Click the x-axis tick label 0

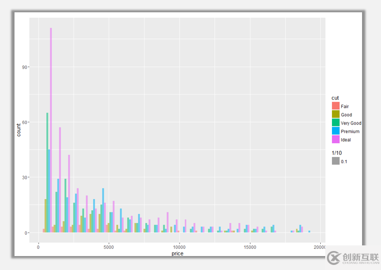38,247
